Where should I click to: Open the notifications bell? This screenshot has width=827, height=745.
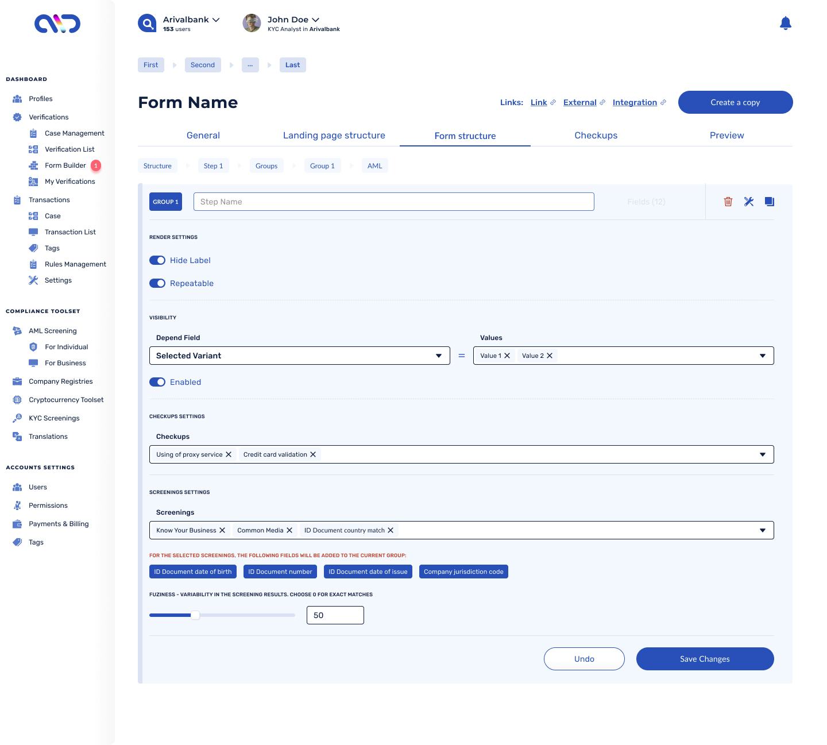pos(786,23)
